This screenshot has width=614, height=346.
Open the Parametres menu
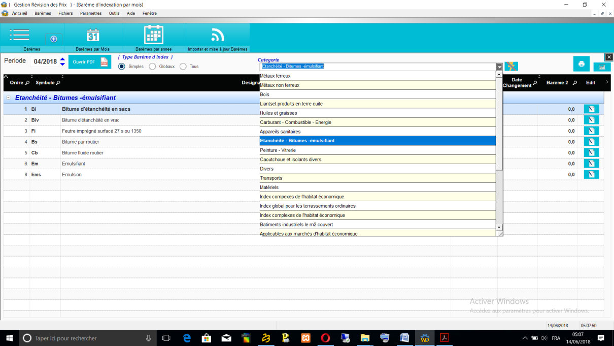[91, 13]
